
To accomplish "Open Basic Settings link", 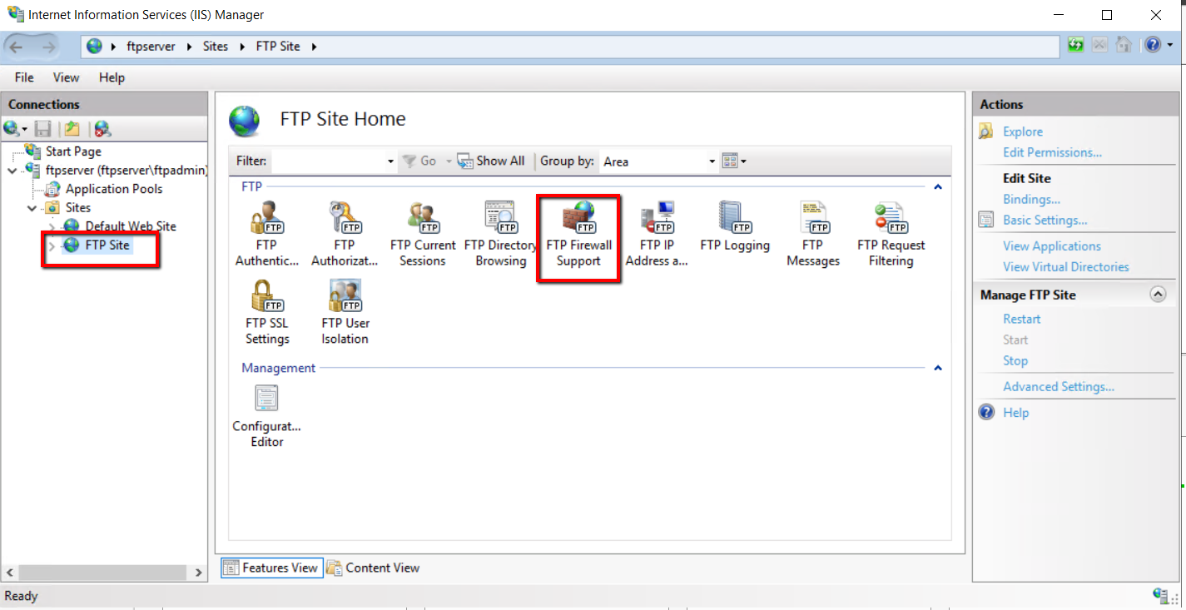I will coord(1045,220).
